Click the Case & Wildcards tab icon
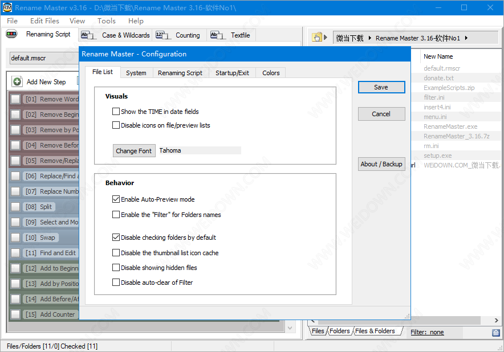 tap(88, 35)
